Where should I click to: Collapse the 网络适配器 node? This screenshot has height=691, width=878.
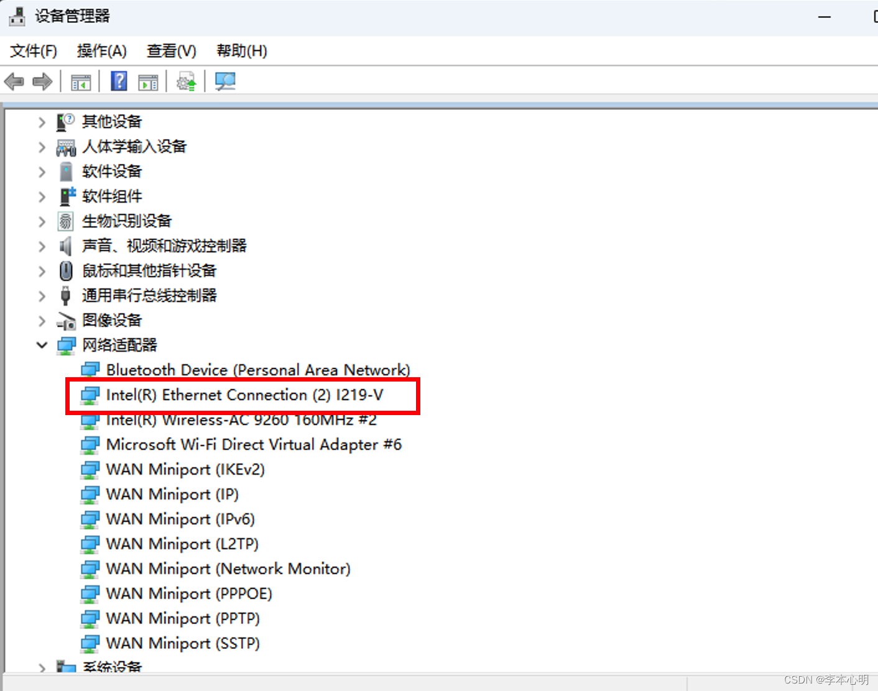coord(42,345)
